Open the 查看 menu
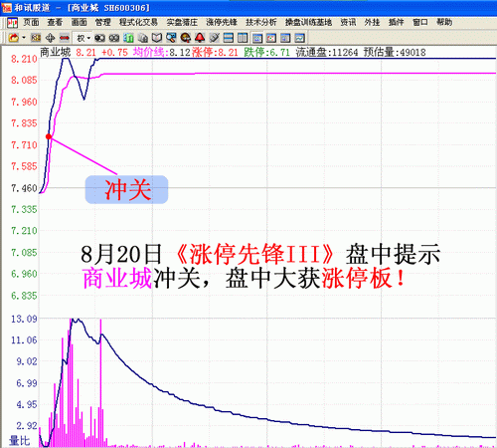This screenshot has height=448, width=497. [x=55, y=22]
